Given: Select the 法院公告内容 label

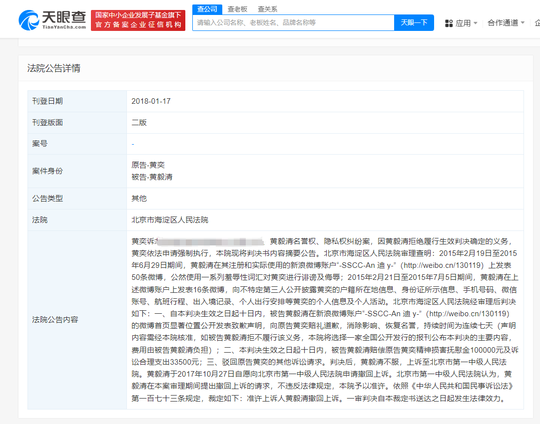Looking at the screenshot, I should (x=55, y=320).
